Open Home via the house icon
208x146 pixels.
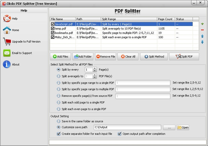(x=7, y=30)
